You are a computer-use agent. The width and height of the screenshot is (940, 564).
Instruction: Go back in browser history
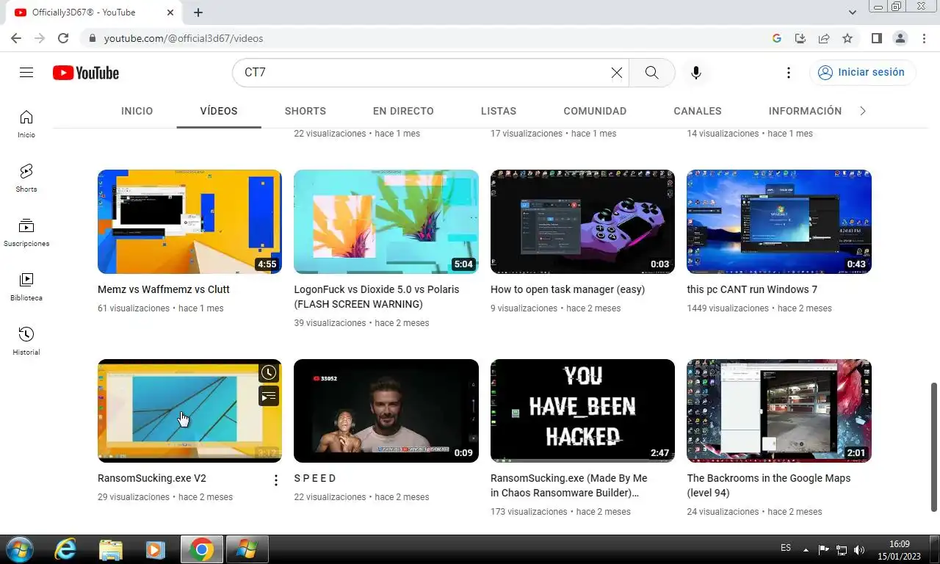coord(16,38)
